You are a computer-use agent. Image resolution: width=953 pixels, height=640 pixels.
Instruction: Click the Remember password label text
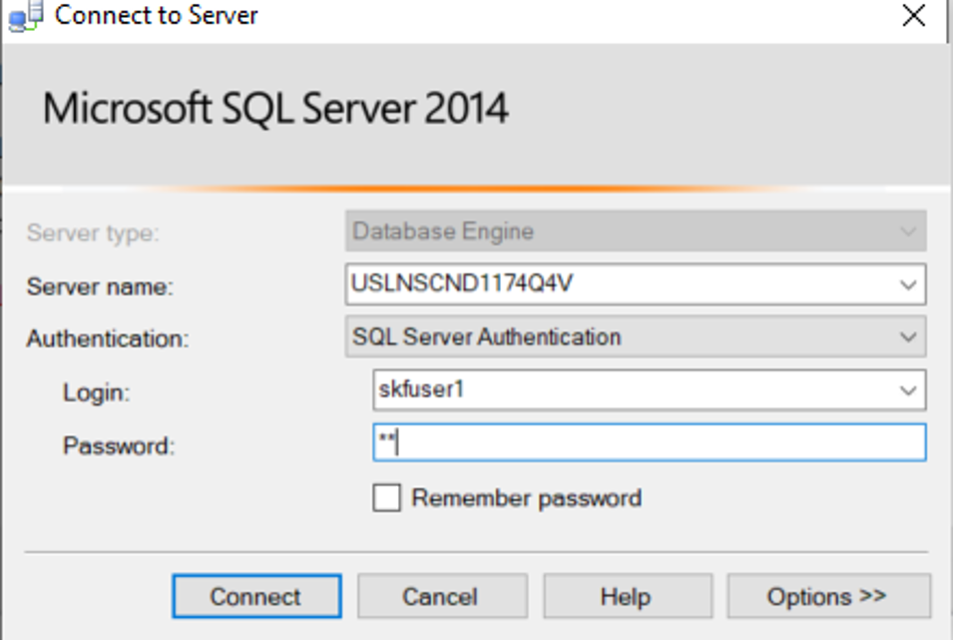526,498
